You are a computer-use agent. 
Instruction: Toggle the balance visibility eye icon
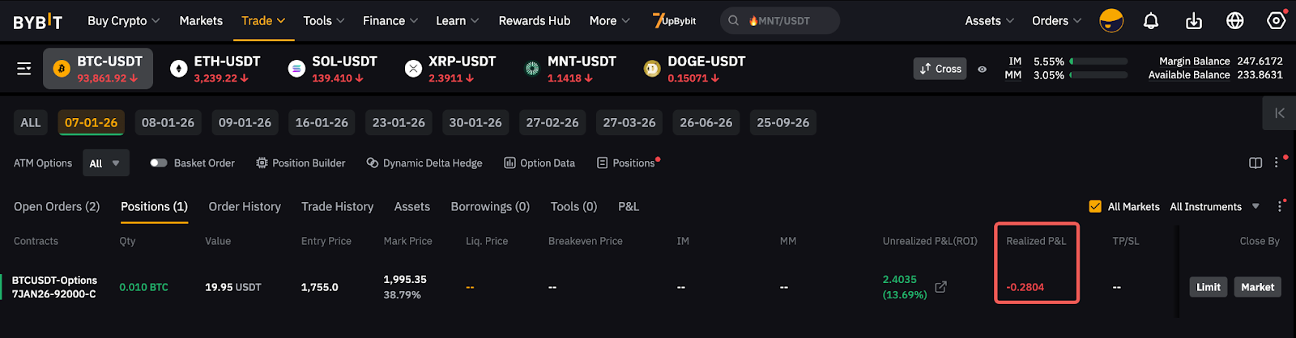pos(982,70)
